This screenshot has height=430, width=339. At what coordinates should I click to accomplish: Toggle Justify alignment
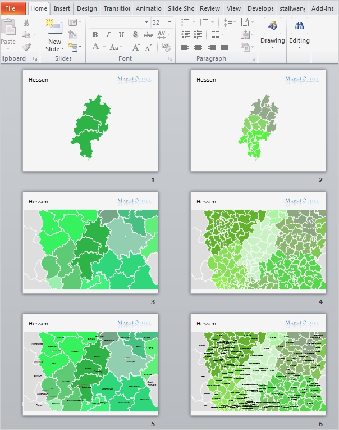[225, 47]
